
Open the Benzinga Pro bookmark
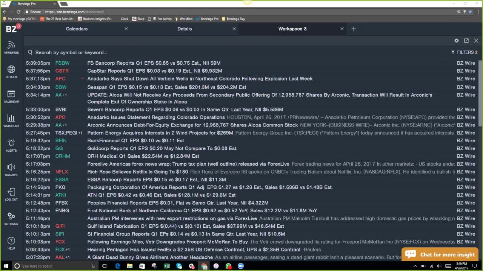point(208,19)
